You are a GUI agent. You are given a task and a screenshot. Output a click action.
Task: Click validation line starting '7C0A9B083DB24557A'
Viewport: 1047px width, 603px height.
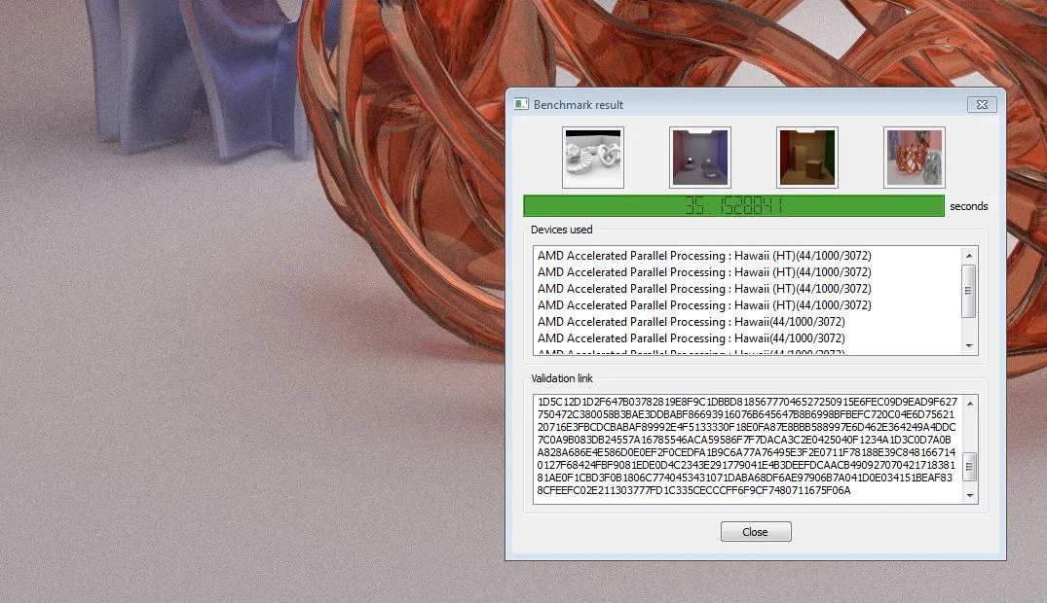pyautogui.click(x=744, y=440)
